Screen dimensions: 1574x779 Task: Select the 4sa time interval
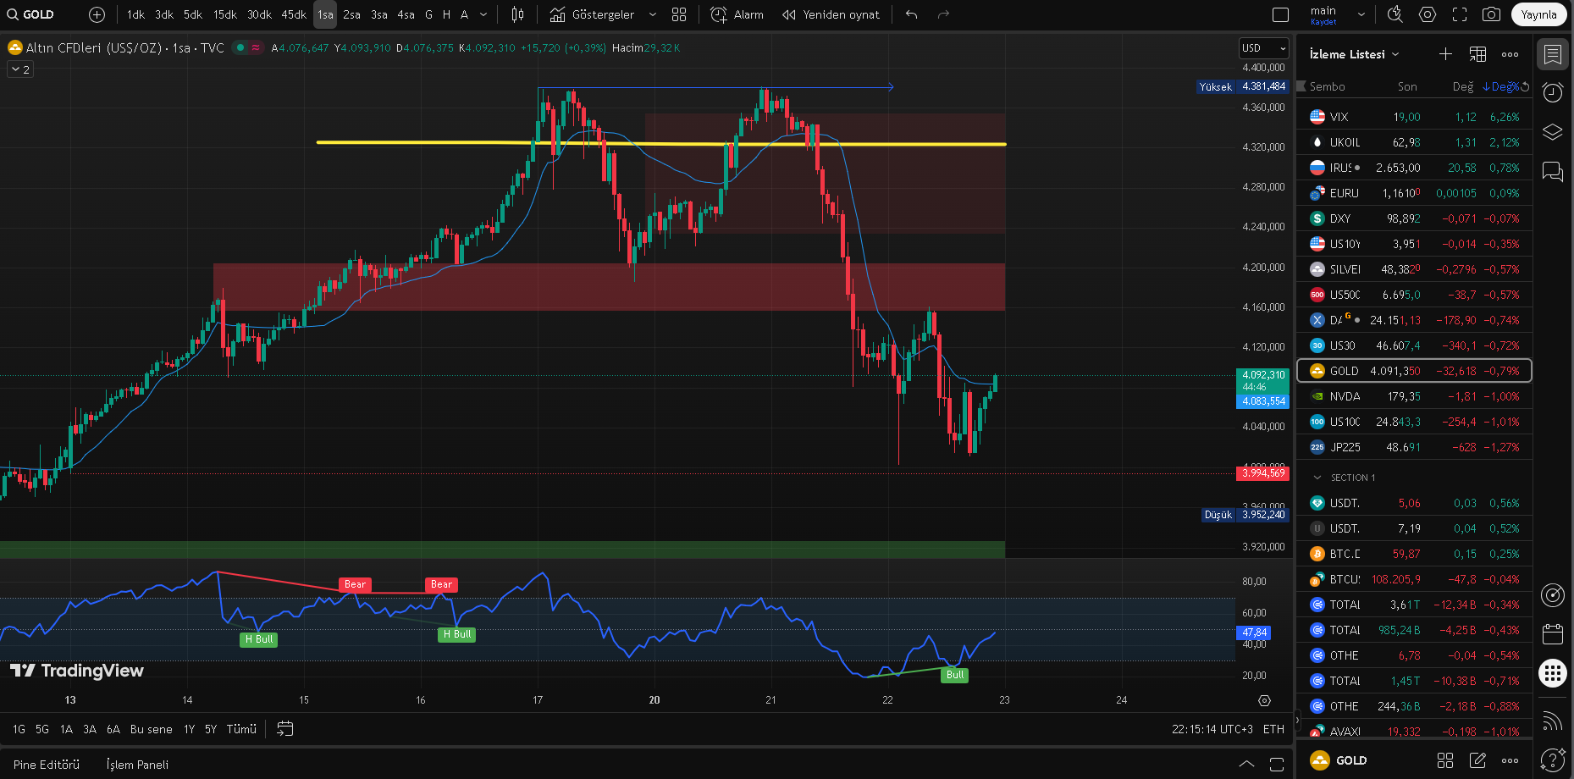pyautogui.click(x=406, y=14)
